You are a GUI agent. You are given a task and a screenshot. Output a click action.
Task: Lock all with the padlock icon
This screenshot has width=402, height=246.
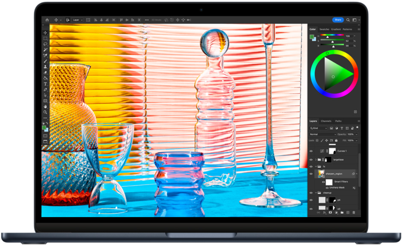click(336, 140)
